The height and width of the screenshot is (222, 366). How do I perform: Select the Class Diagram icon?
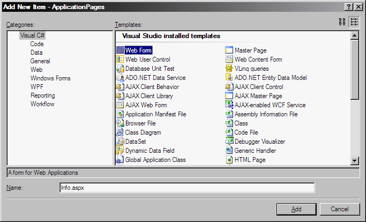pos(119,132)
